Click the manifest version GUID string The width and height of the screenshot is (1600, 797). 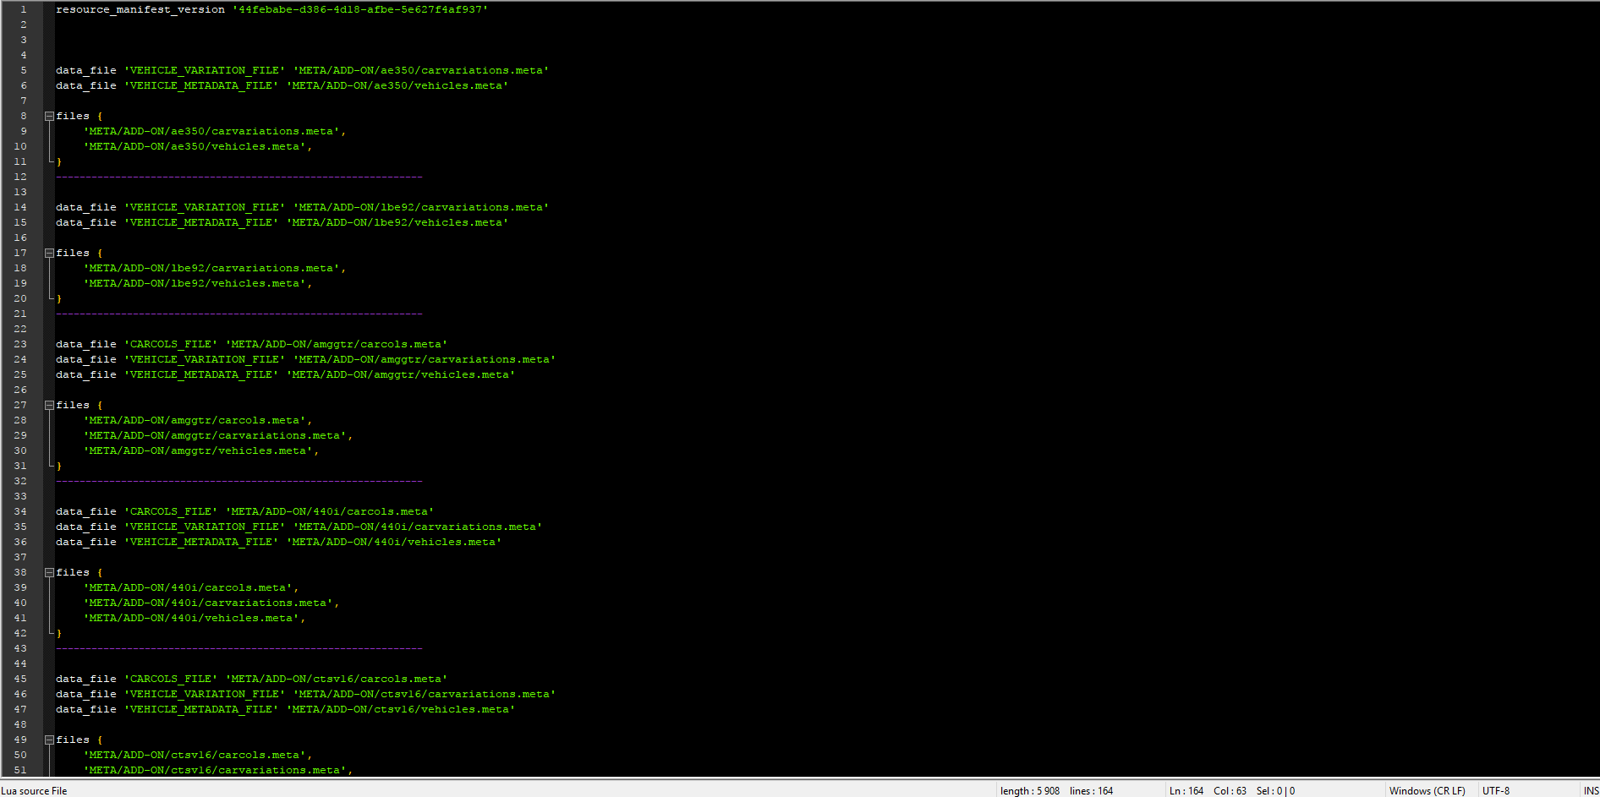tap(360, 9)
